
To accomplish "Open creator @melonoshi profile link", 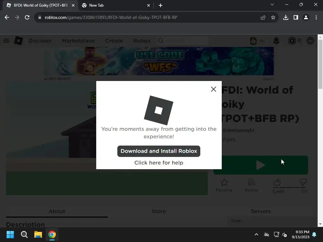I will coord(238,130).
